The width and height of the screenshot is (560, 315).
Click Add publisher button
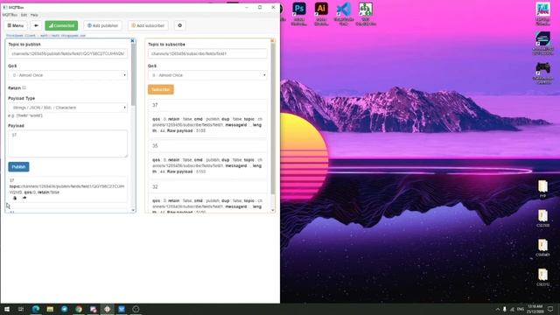[103, 25]
